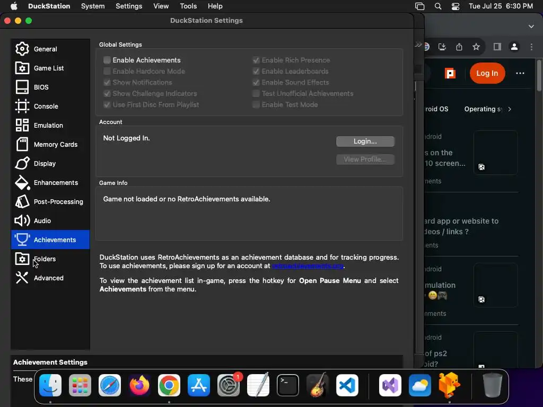Bookmark page with browser star icon
Screen dimensions: 543x407
click(476, 47)
